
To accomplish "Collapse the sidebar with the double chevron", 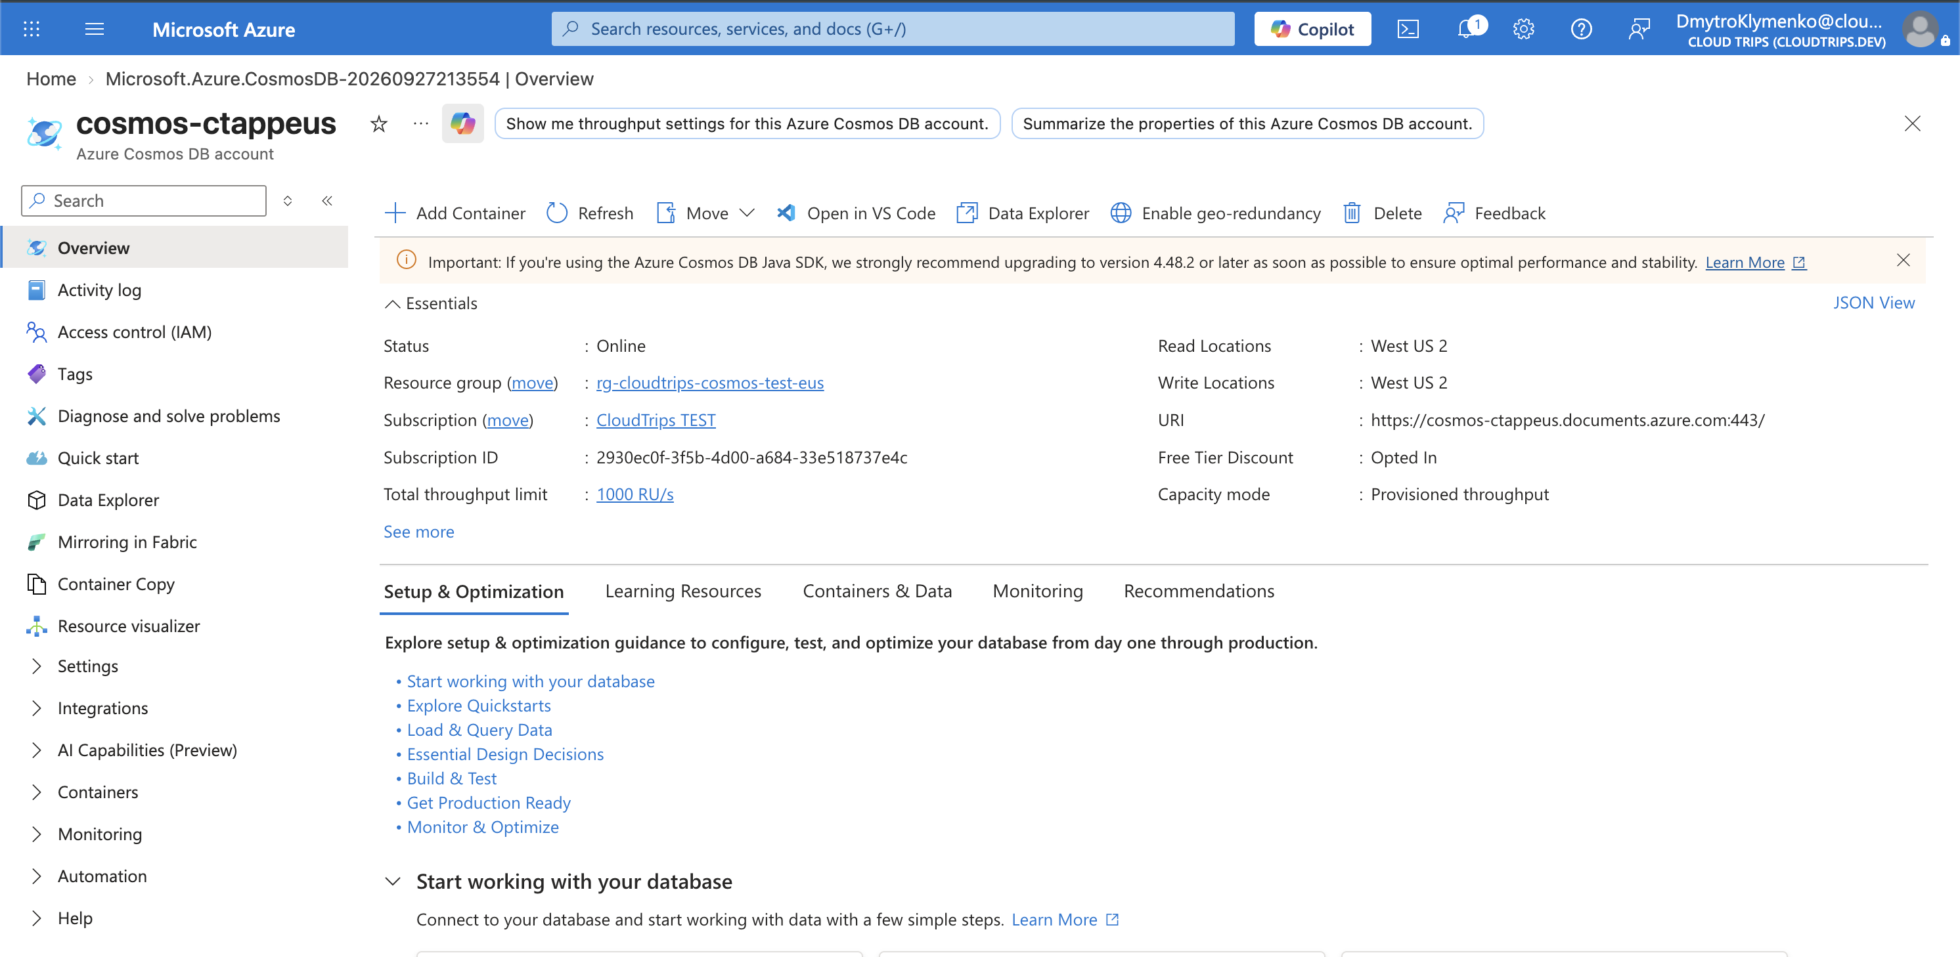I will tap(327, 201).
